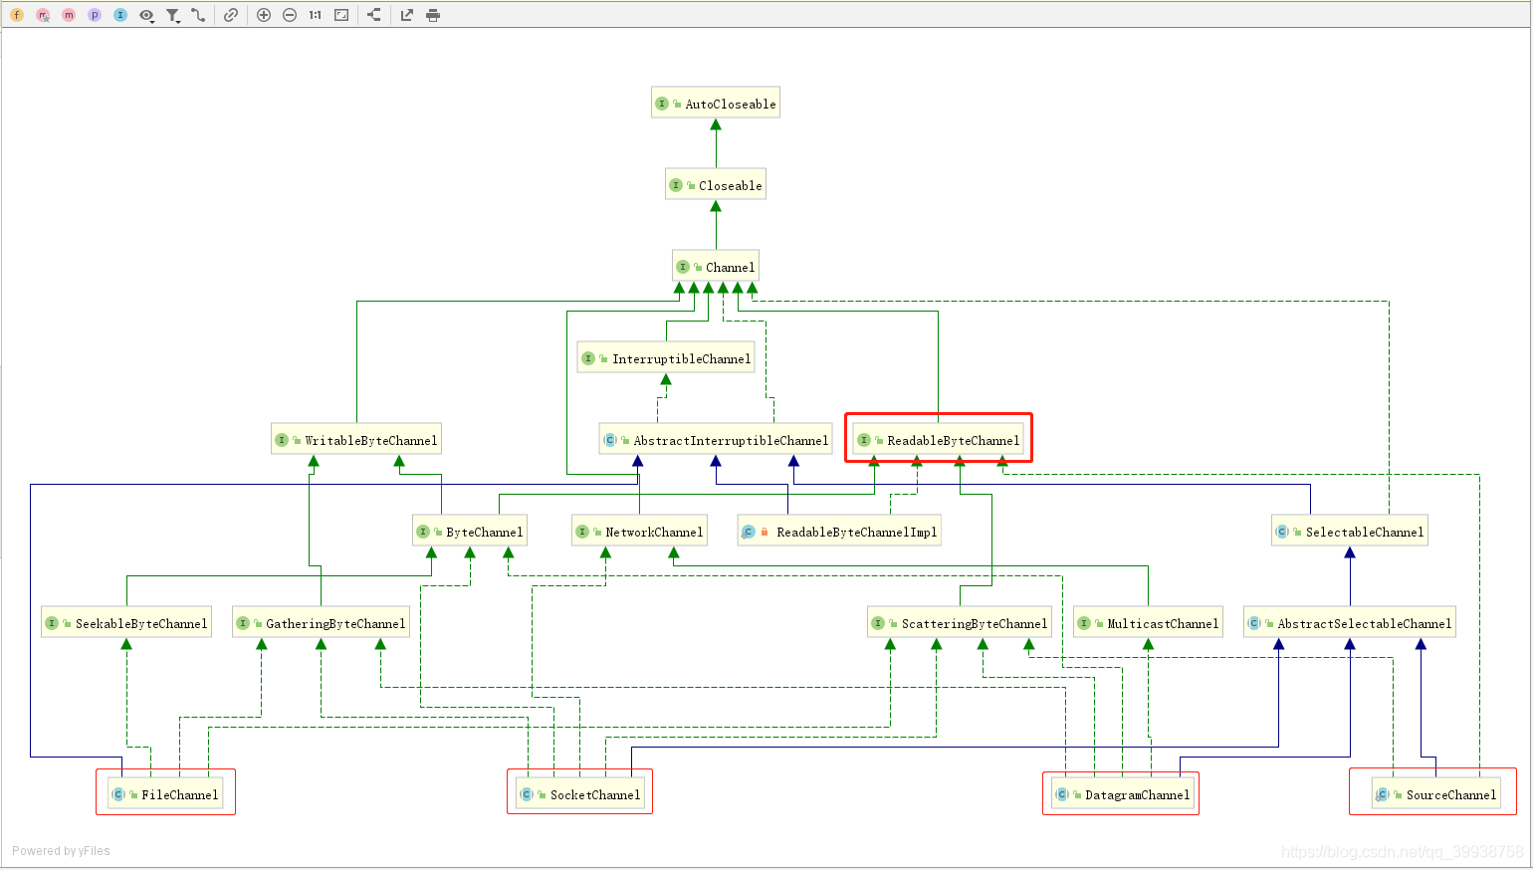Click the print diagram icon
Image resolution: width=1533 pixels, height=870 pixels.
(x=433, y=15)
